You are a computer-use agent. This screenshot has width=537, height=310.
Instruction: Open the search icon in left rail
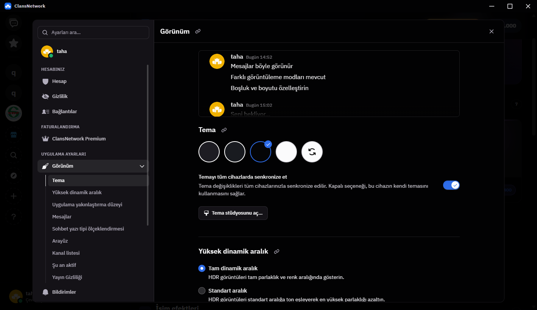click(14, 155)
